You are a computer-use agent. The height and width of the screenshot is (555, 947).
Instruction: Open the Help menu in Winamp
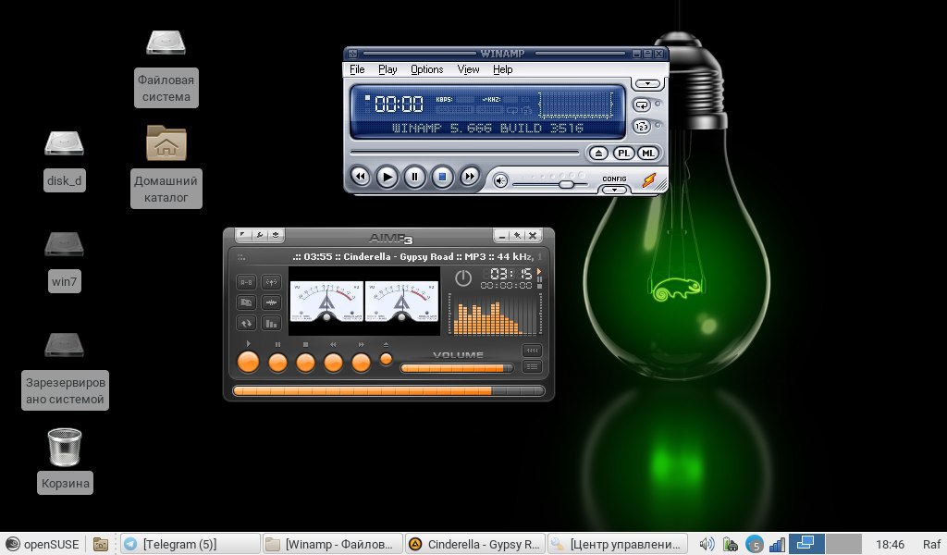[x=502, y=69]
